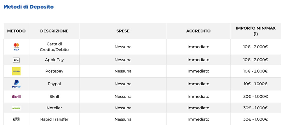
Task: Select the yellow Postepay logo
Action: [16, 71]
